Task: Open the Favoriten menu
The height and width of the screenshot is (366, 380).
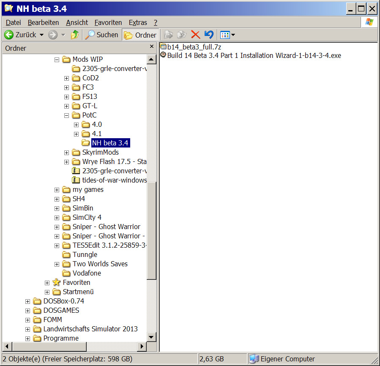Action: pos(108,22)
